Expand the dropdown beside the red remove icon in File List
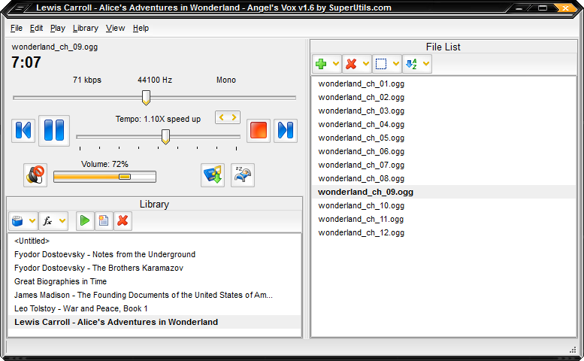 coord(366,65)
